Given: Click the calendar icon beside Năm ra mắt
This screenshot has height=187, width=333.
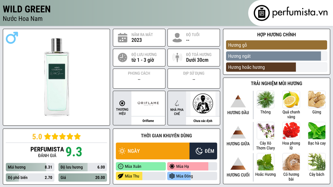Looking at the screenshot, I should click(x=123, y=38).
